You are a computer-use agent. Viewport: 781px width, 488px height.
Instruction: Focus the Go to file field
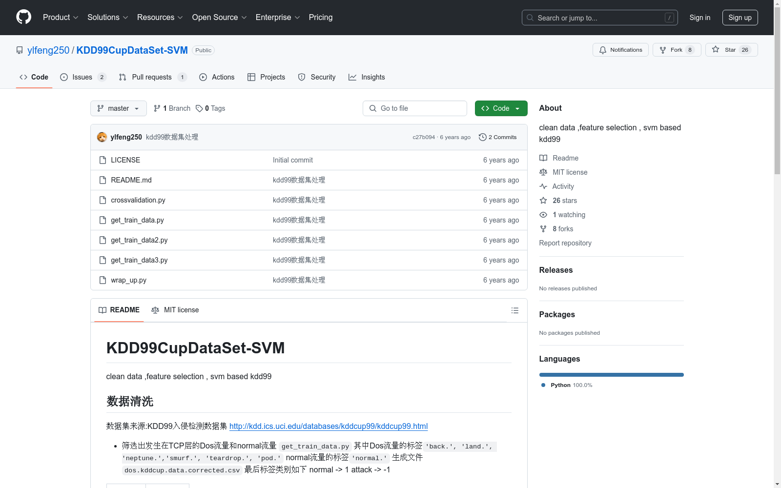click(415, 108)
